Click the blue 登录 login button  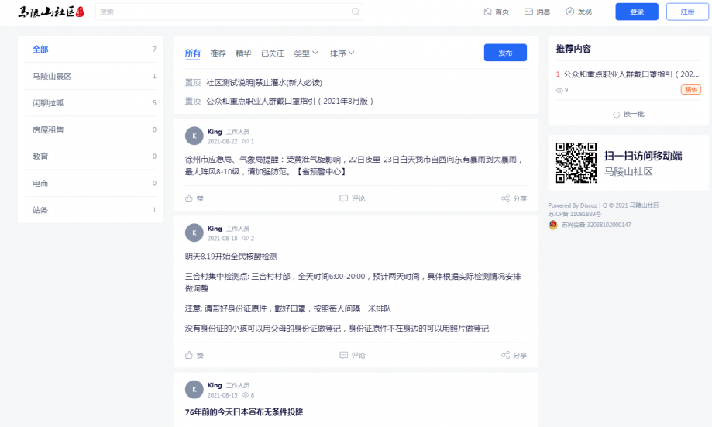[636, 12]
